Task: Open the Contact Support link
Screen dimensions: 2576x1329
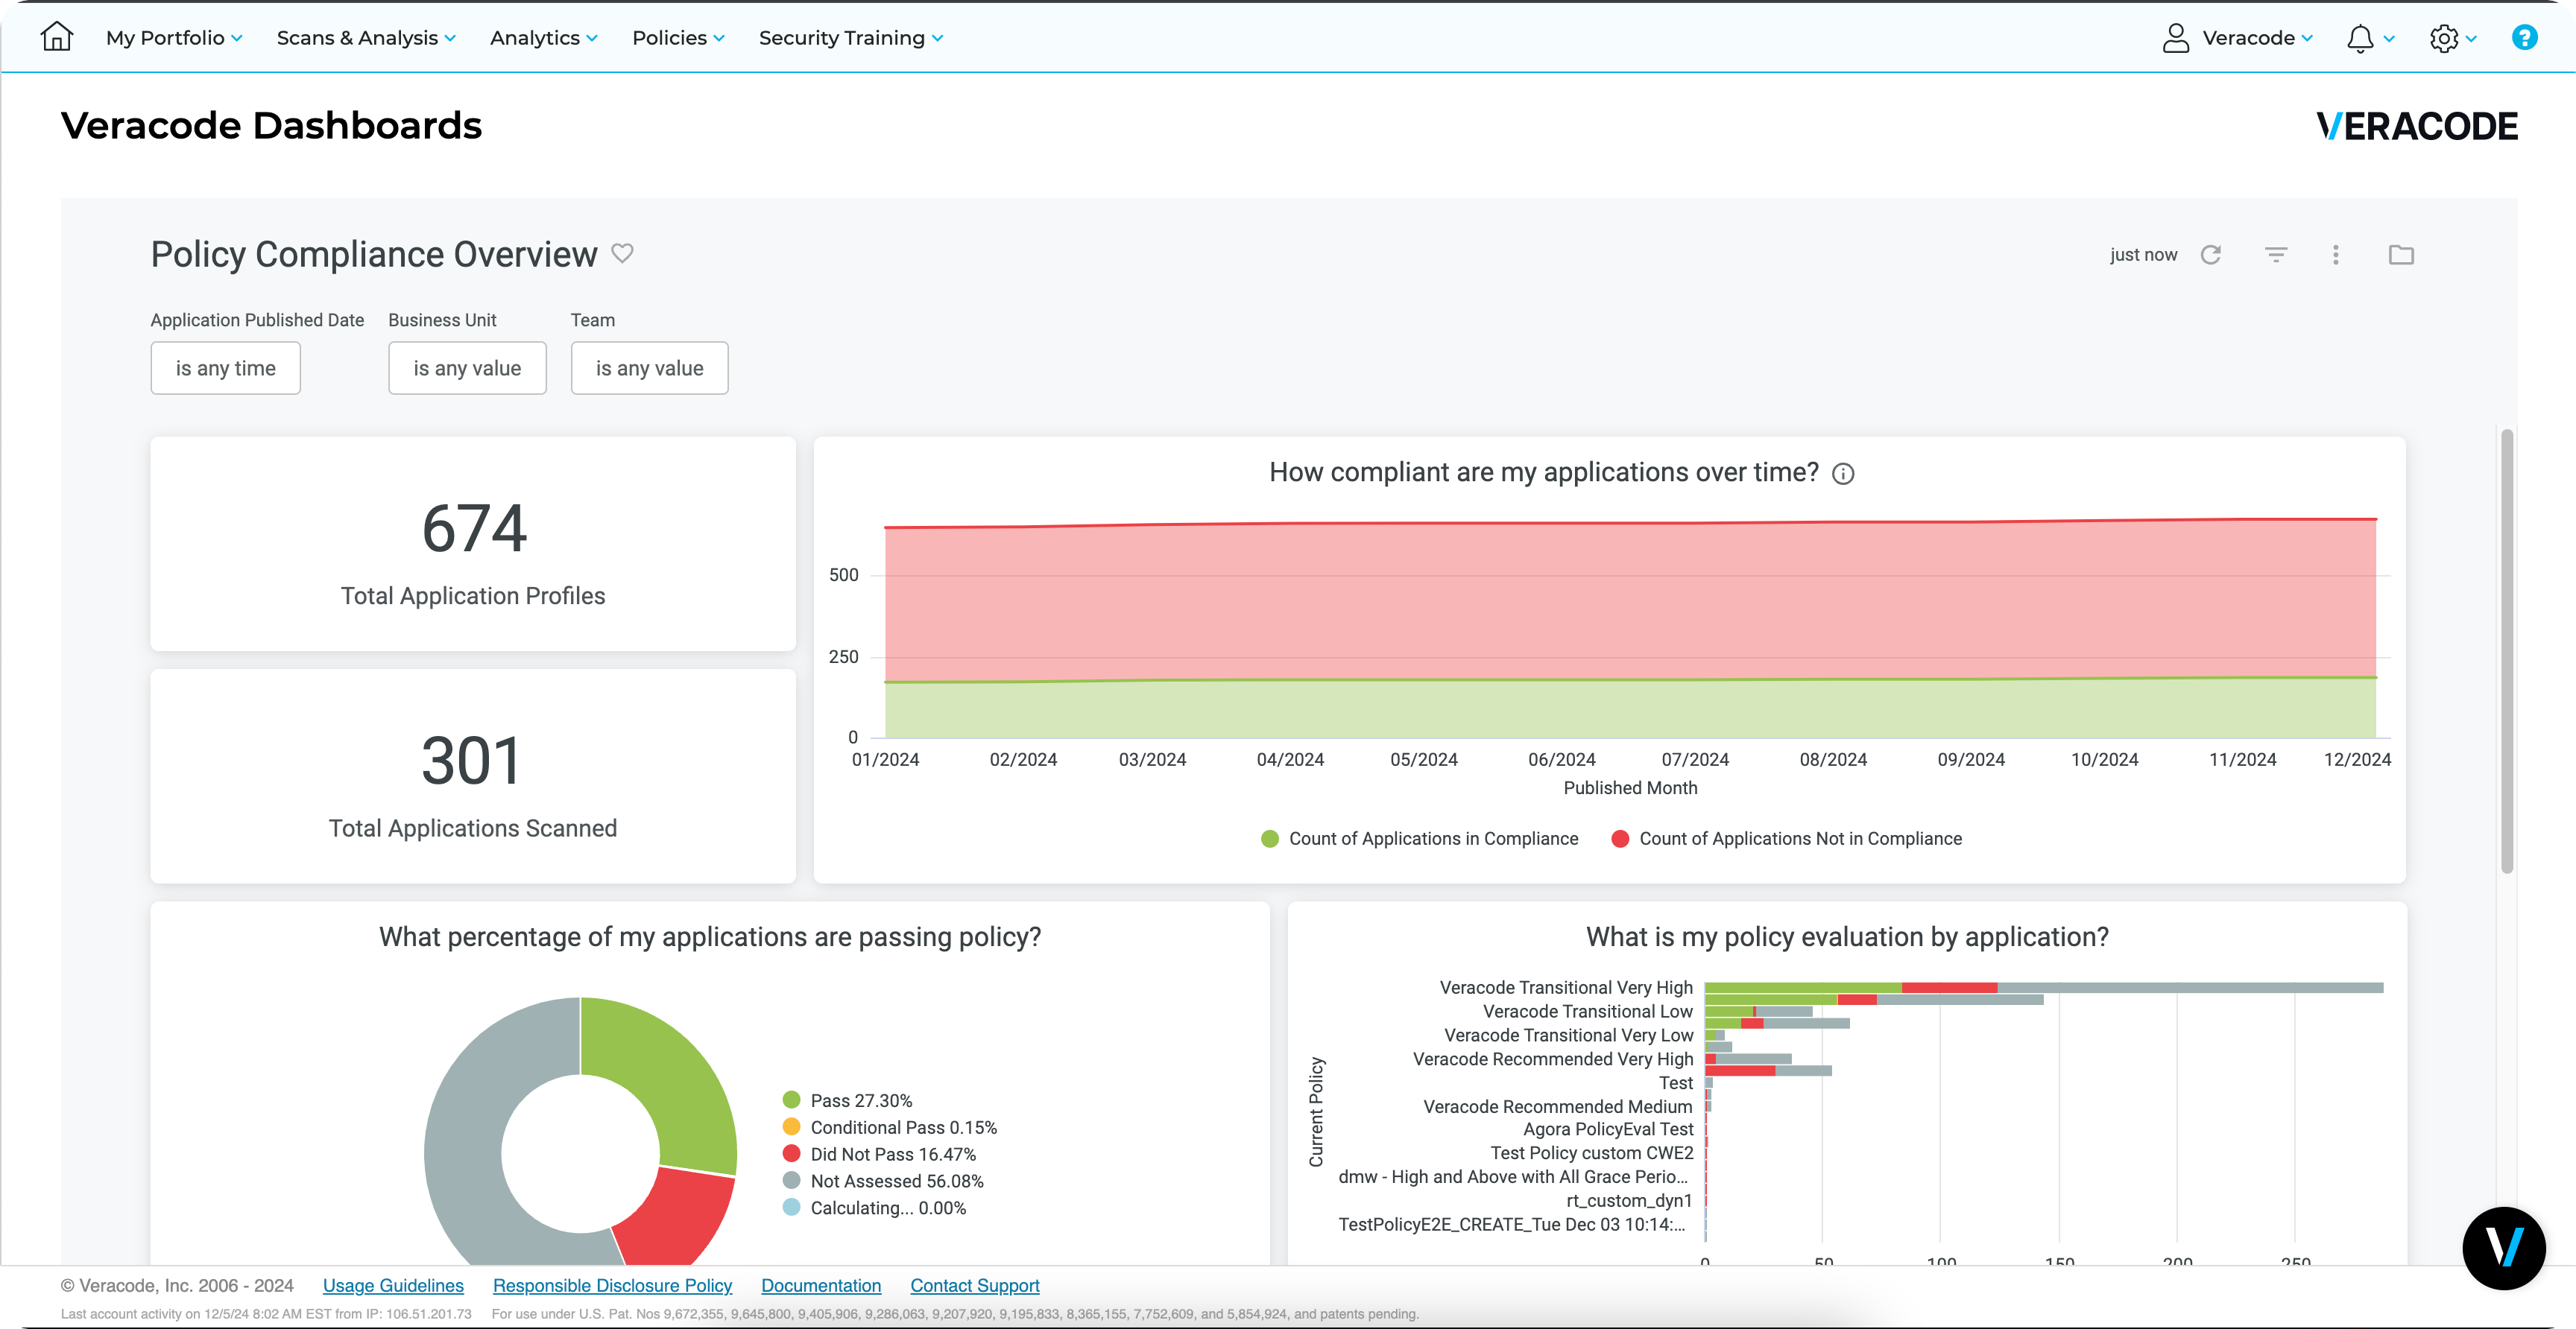Action: pos(975,1286)
